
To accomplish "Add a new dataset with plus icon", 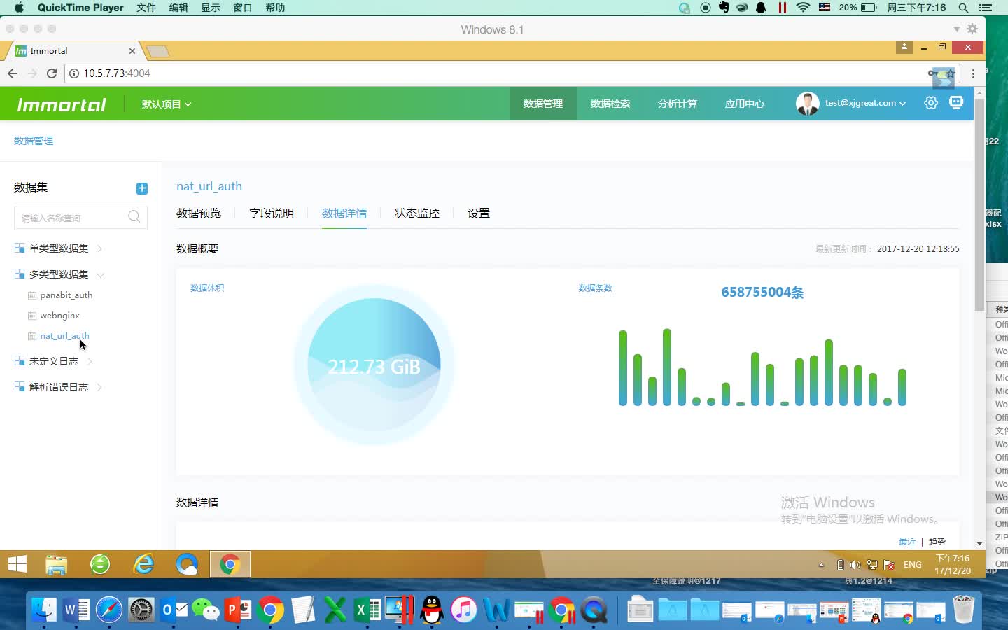I will pos(142,188).
